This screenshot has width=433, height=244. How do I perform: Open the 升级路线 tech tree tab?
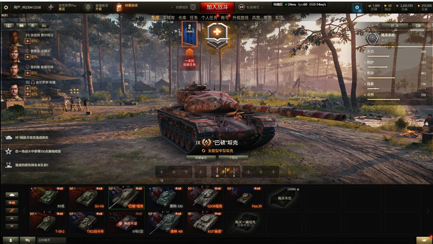(240, 18)
